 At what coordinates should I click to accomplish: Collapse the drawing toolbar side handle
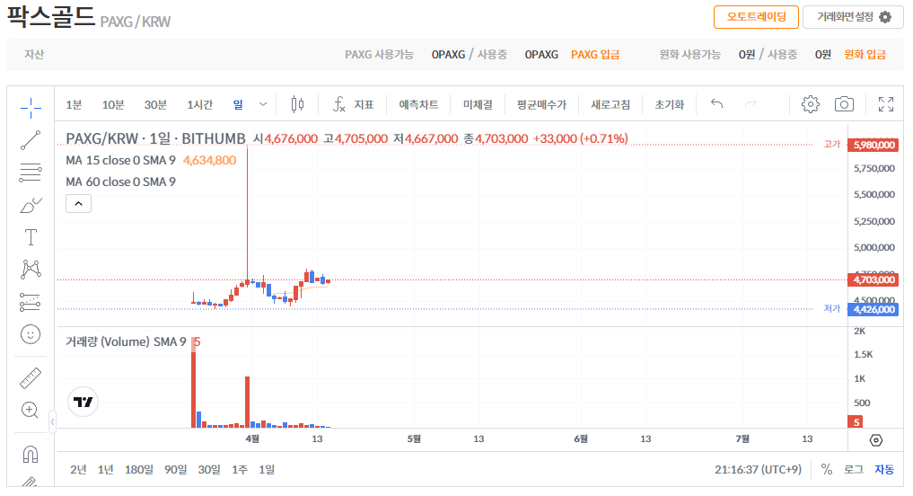click(x=52, y=422)
